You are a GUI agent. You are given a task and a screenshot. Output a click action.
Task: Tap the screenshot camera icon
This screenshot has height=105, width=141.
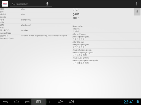click(x=39, y=102)
